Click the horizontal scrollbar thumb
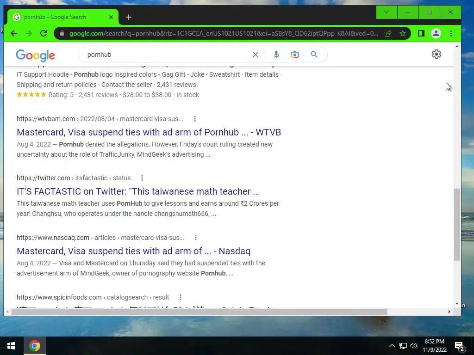 199,312
